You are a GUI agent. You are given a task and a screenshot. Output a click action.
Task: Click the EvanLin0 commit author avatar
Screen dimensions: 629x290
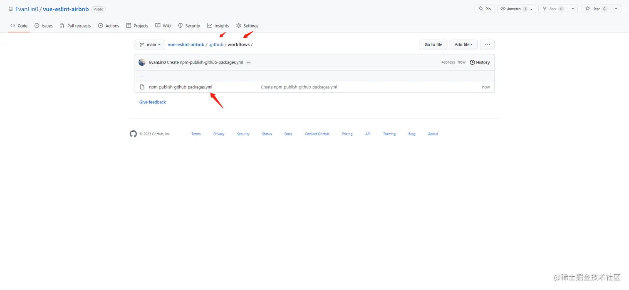point(142,62)
